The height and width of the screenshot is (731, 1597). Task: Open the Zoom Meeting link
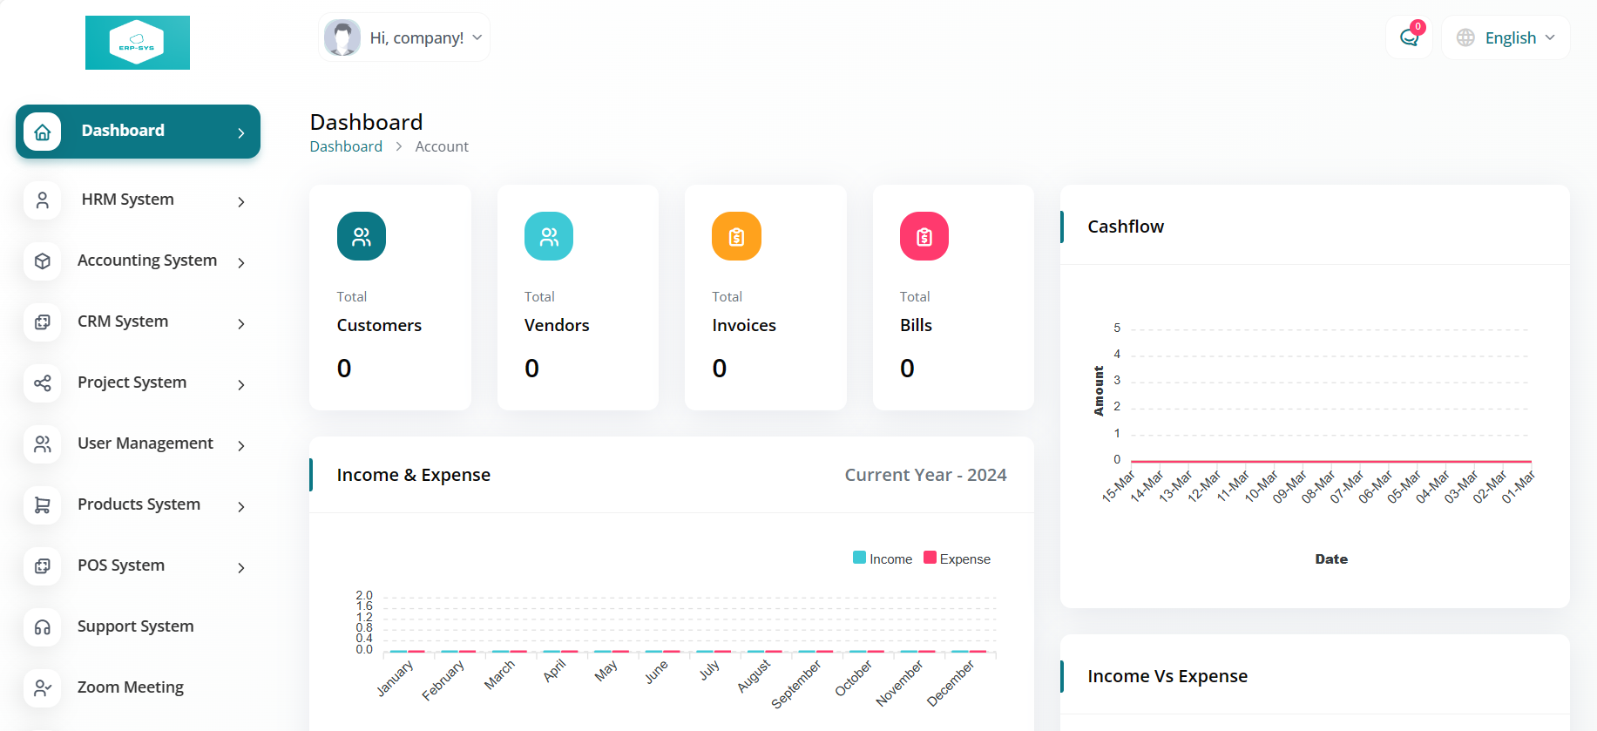[131, 687]
